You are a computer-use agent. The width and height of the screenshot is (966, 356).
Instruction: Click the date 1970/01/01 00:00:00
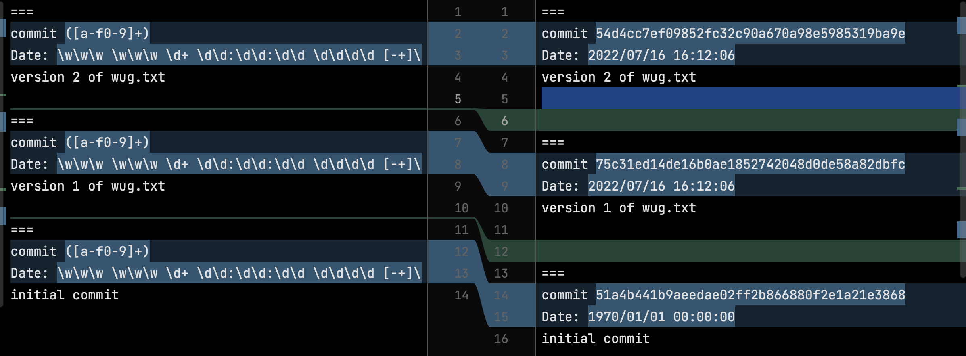661,317
